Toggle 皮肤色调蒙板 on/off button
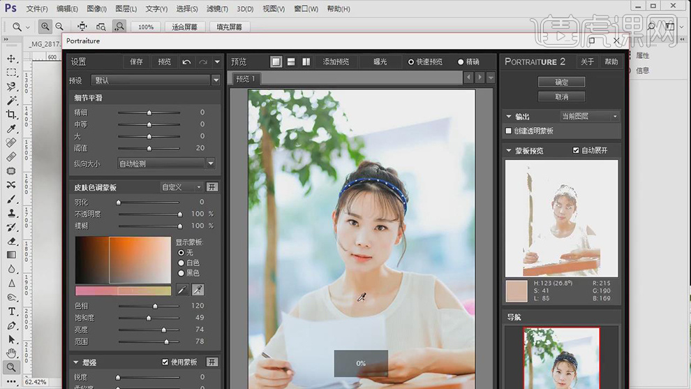The image size is (691, 389). (212, 187)
